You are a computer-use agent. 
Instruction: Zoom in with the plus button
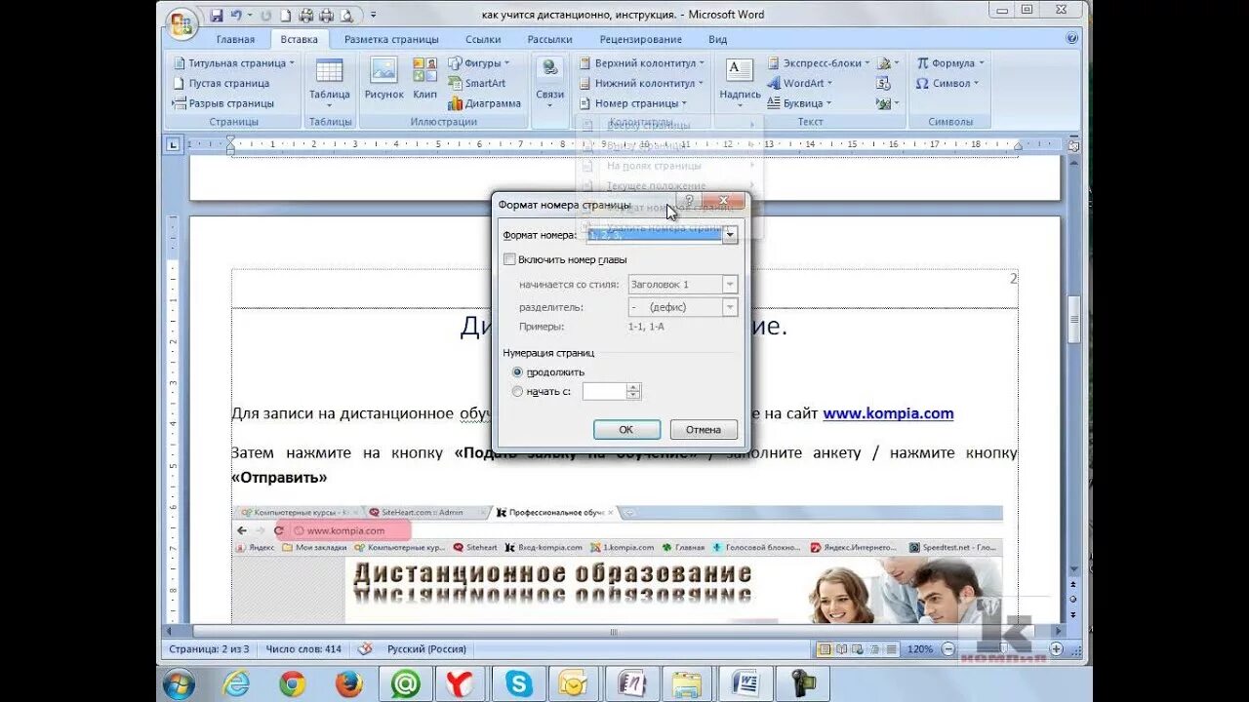point(1057,648)
